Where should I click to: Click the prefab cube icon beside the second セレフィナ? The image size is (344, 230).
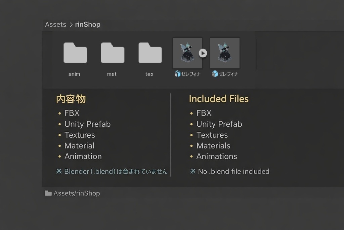click(215, 74)
